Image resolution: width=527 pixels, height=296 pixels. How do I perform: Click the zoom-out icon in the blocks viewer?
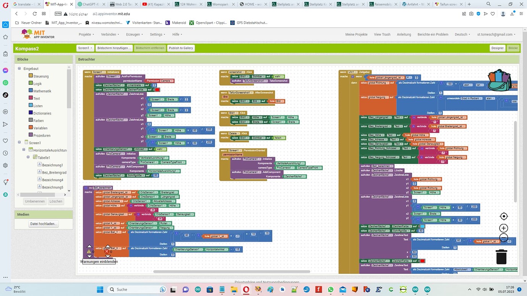pos(503,237)
